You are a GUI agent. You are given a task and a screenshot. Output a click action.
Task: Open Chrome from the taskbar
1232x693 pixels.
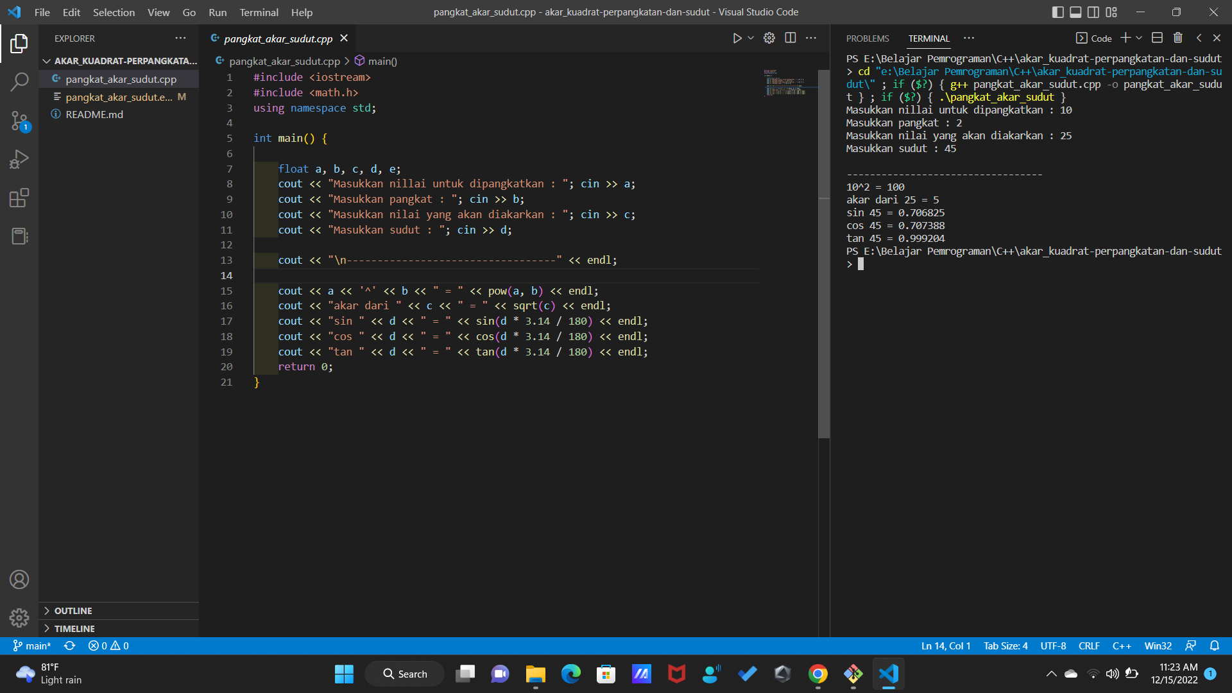click(817, 674)
